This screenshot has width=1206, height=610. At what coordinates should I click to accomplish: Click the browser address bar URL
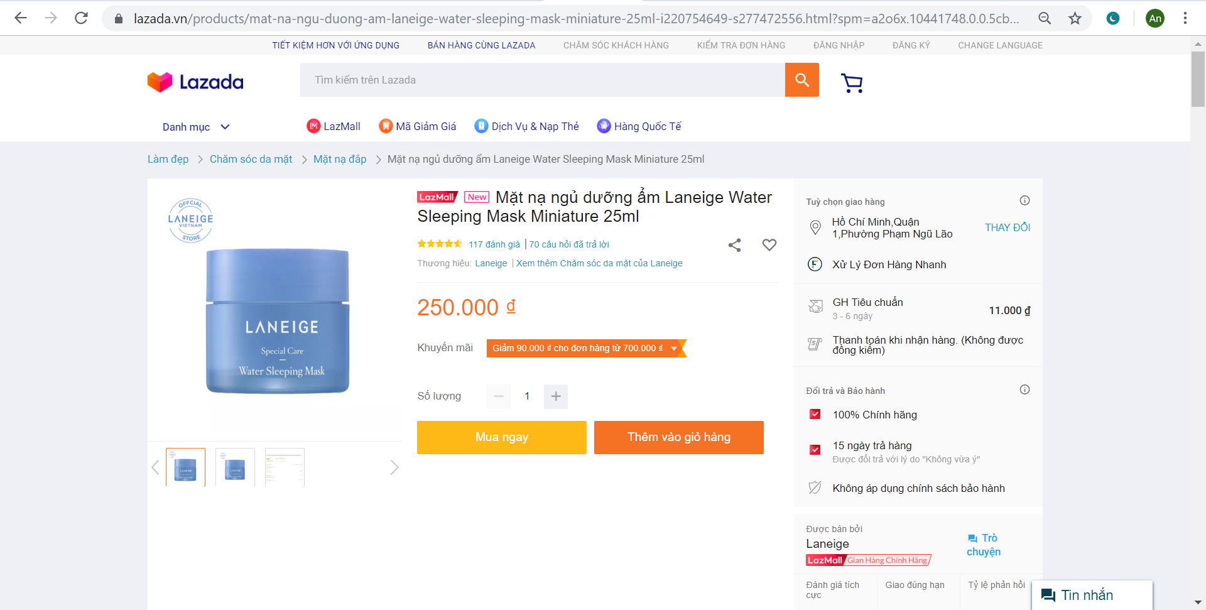(576, 19)
